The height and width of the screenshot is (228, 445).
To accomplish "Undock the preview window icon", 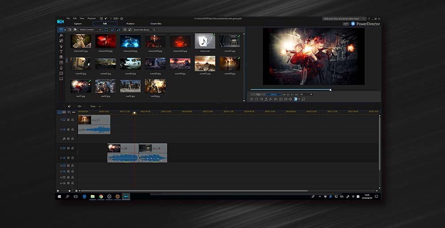I will [x=303, y=99].
